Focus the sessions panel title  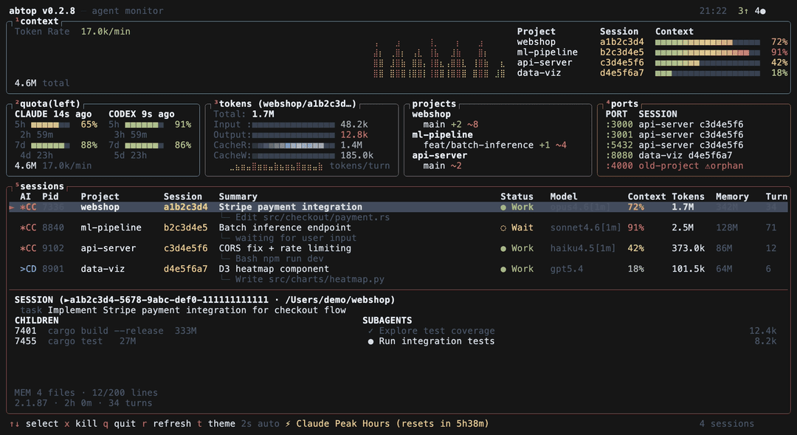pyautogui.click(x=41, y=186)
